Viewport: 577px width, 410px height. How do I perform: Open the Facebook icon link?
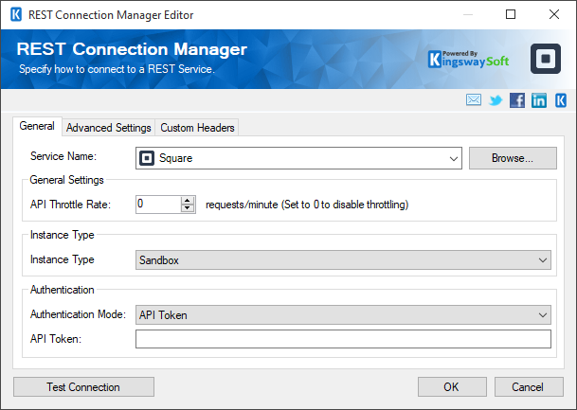click(517, 100)
